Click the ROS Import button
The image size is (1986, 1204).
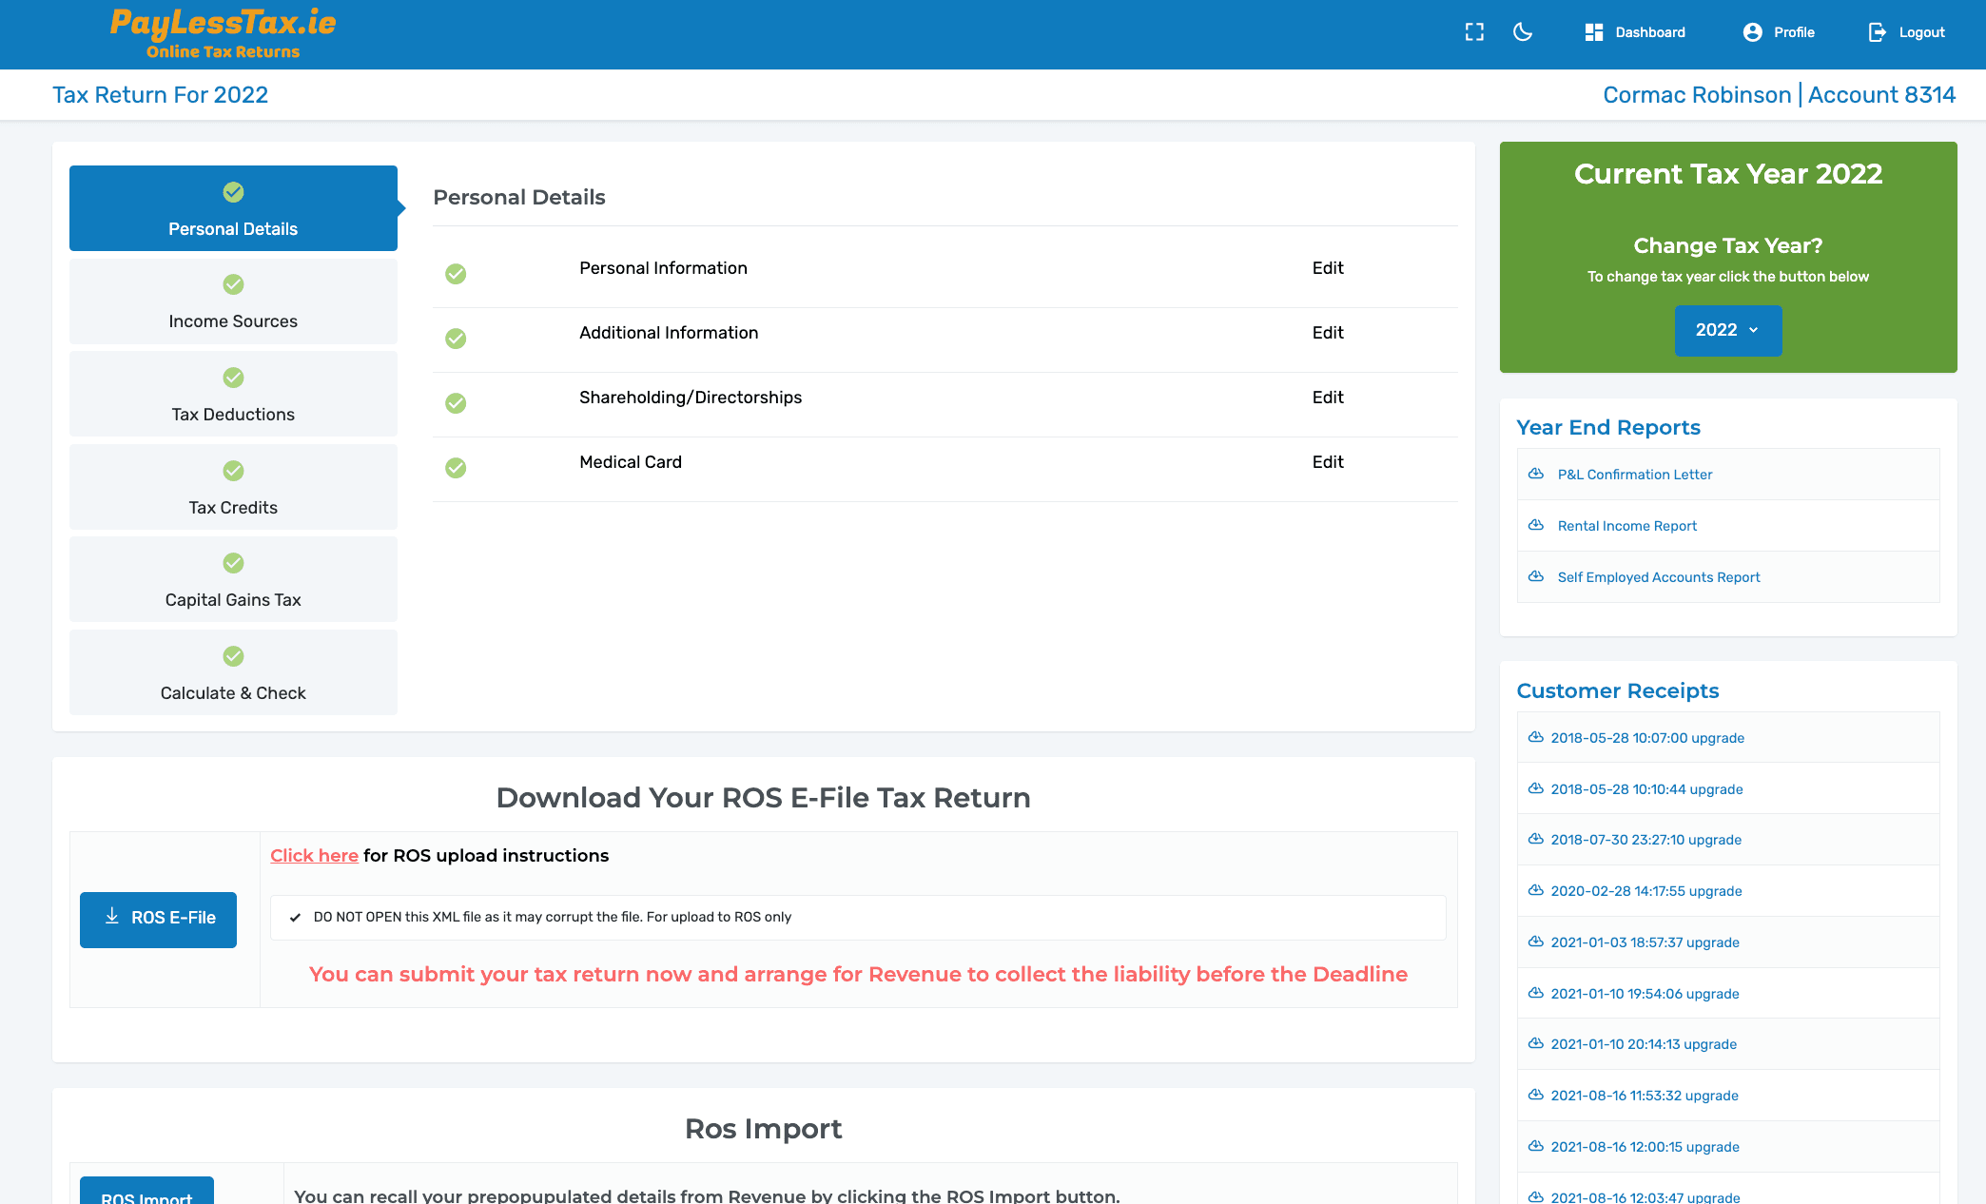point(146,1192)
